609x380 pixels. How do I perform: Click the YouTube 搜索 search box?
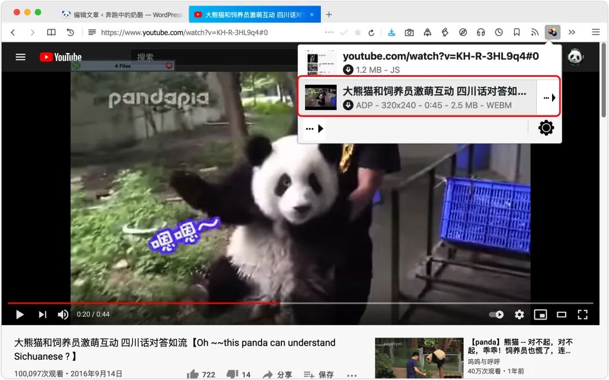215,57
